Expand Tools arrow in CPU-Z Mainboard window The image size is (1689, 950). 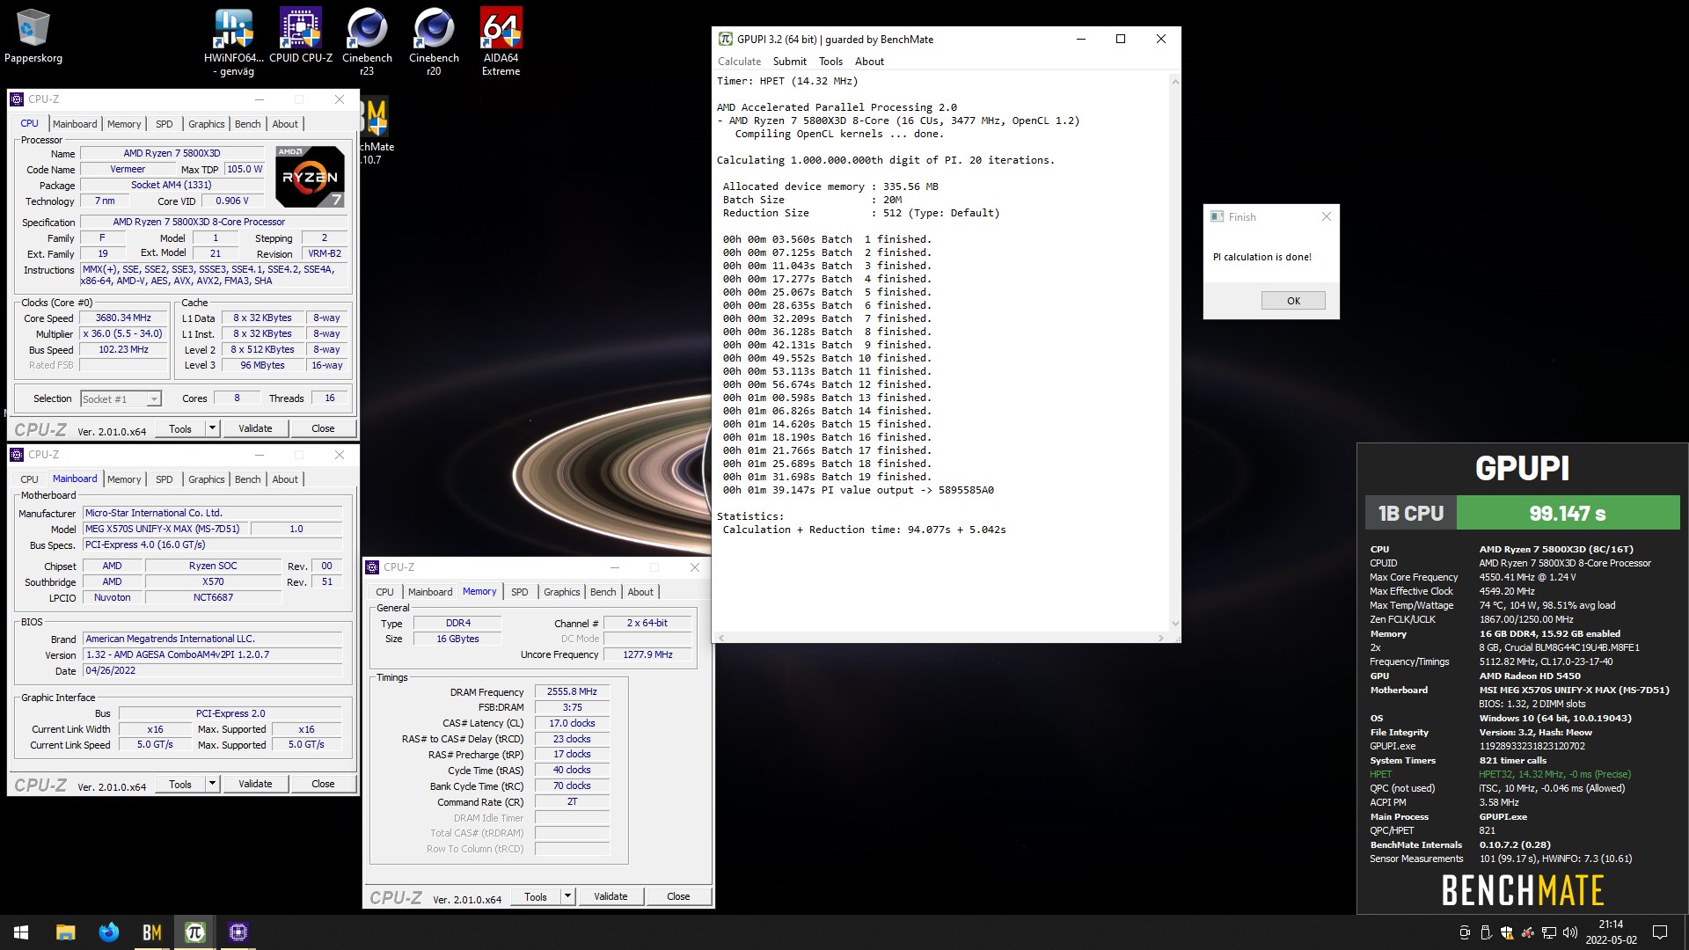[212, 784]
